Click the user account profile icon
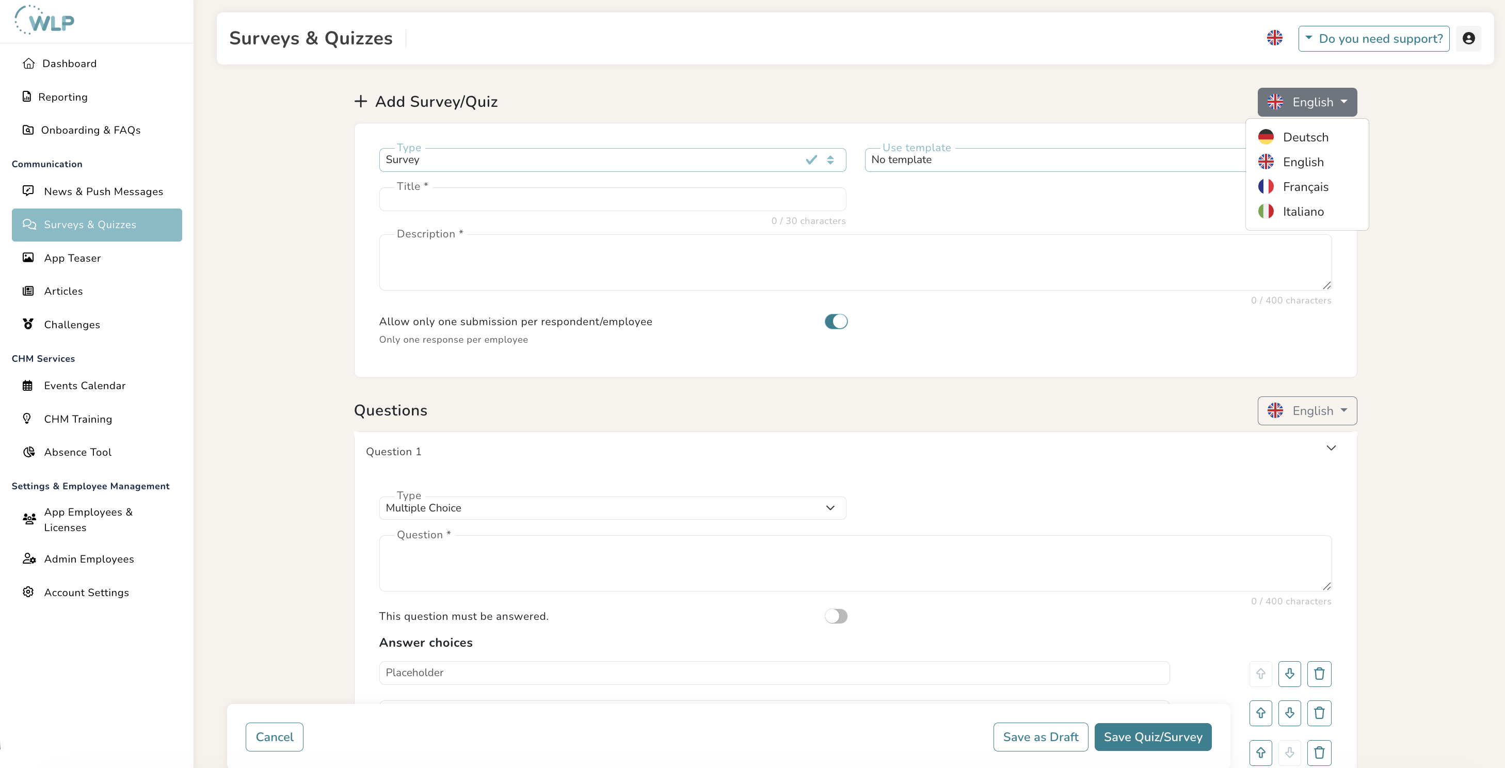 click(x=1468, y=39)
